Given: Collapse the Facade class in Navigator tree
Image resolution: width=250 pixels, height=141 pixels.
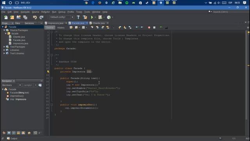Looking at the screenshot, I should [x=3, y=89].
